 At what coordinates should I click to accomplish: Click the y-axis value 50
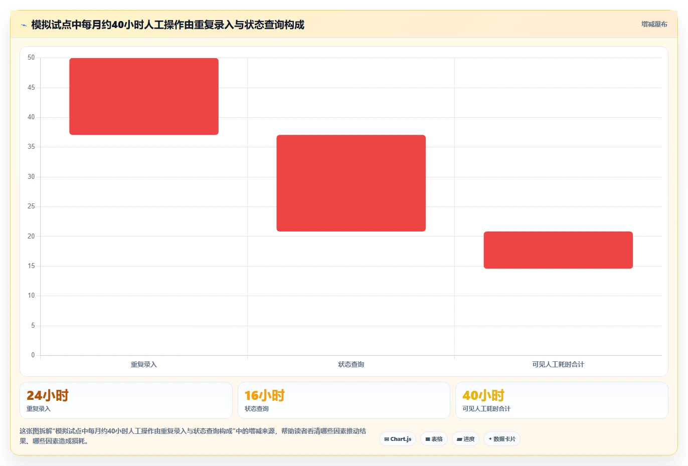31,58
